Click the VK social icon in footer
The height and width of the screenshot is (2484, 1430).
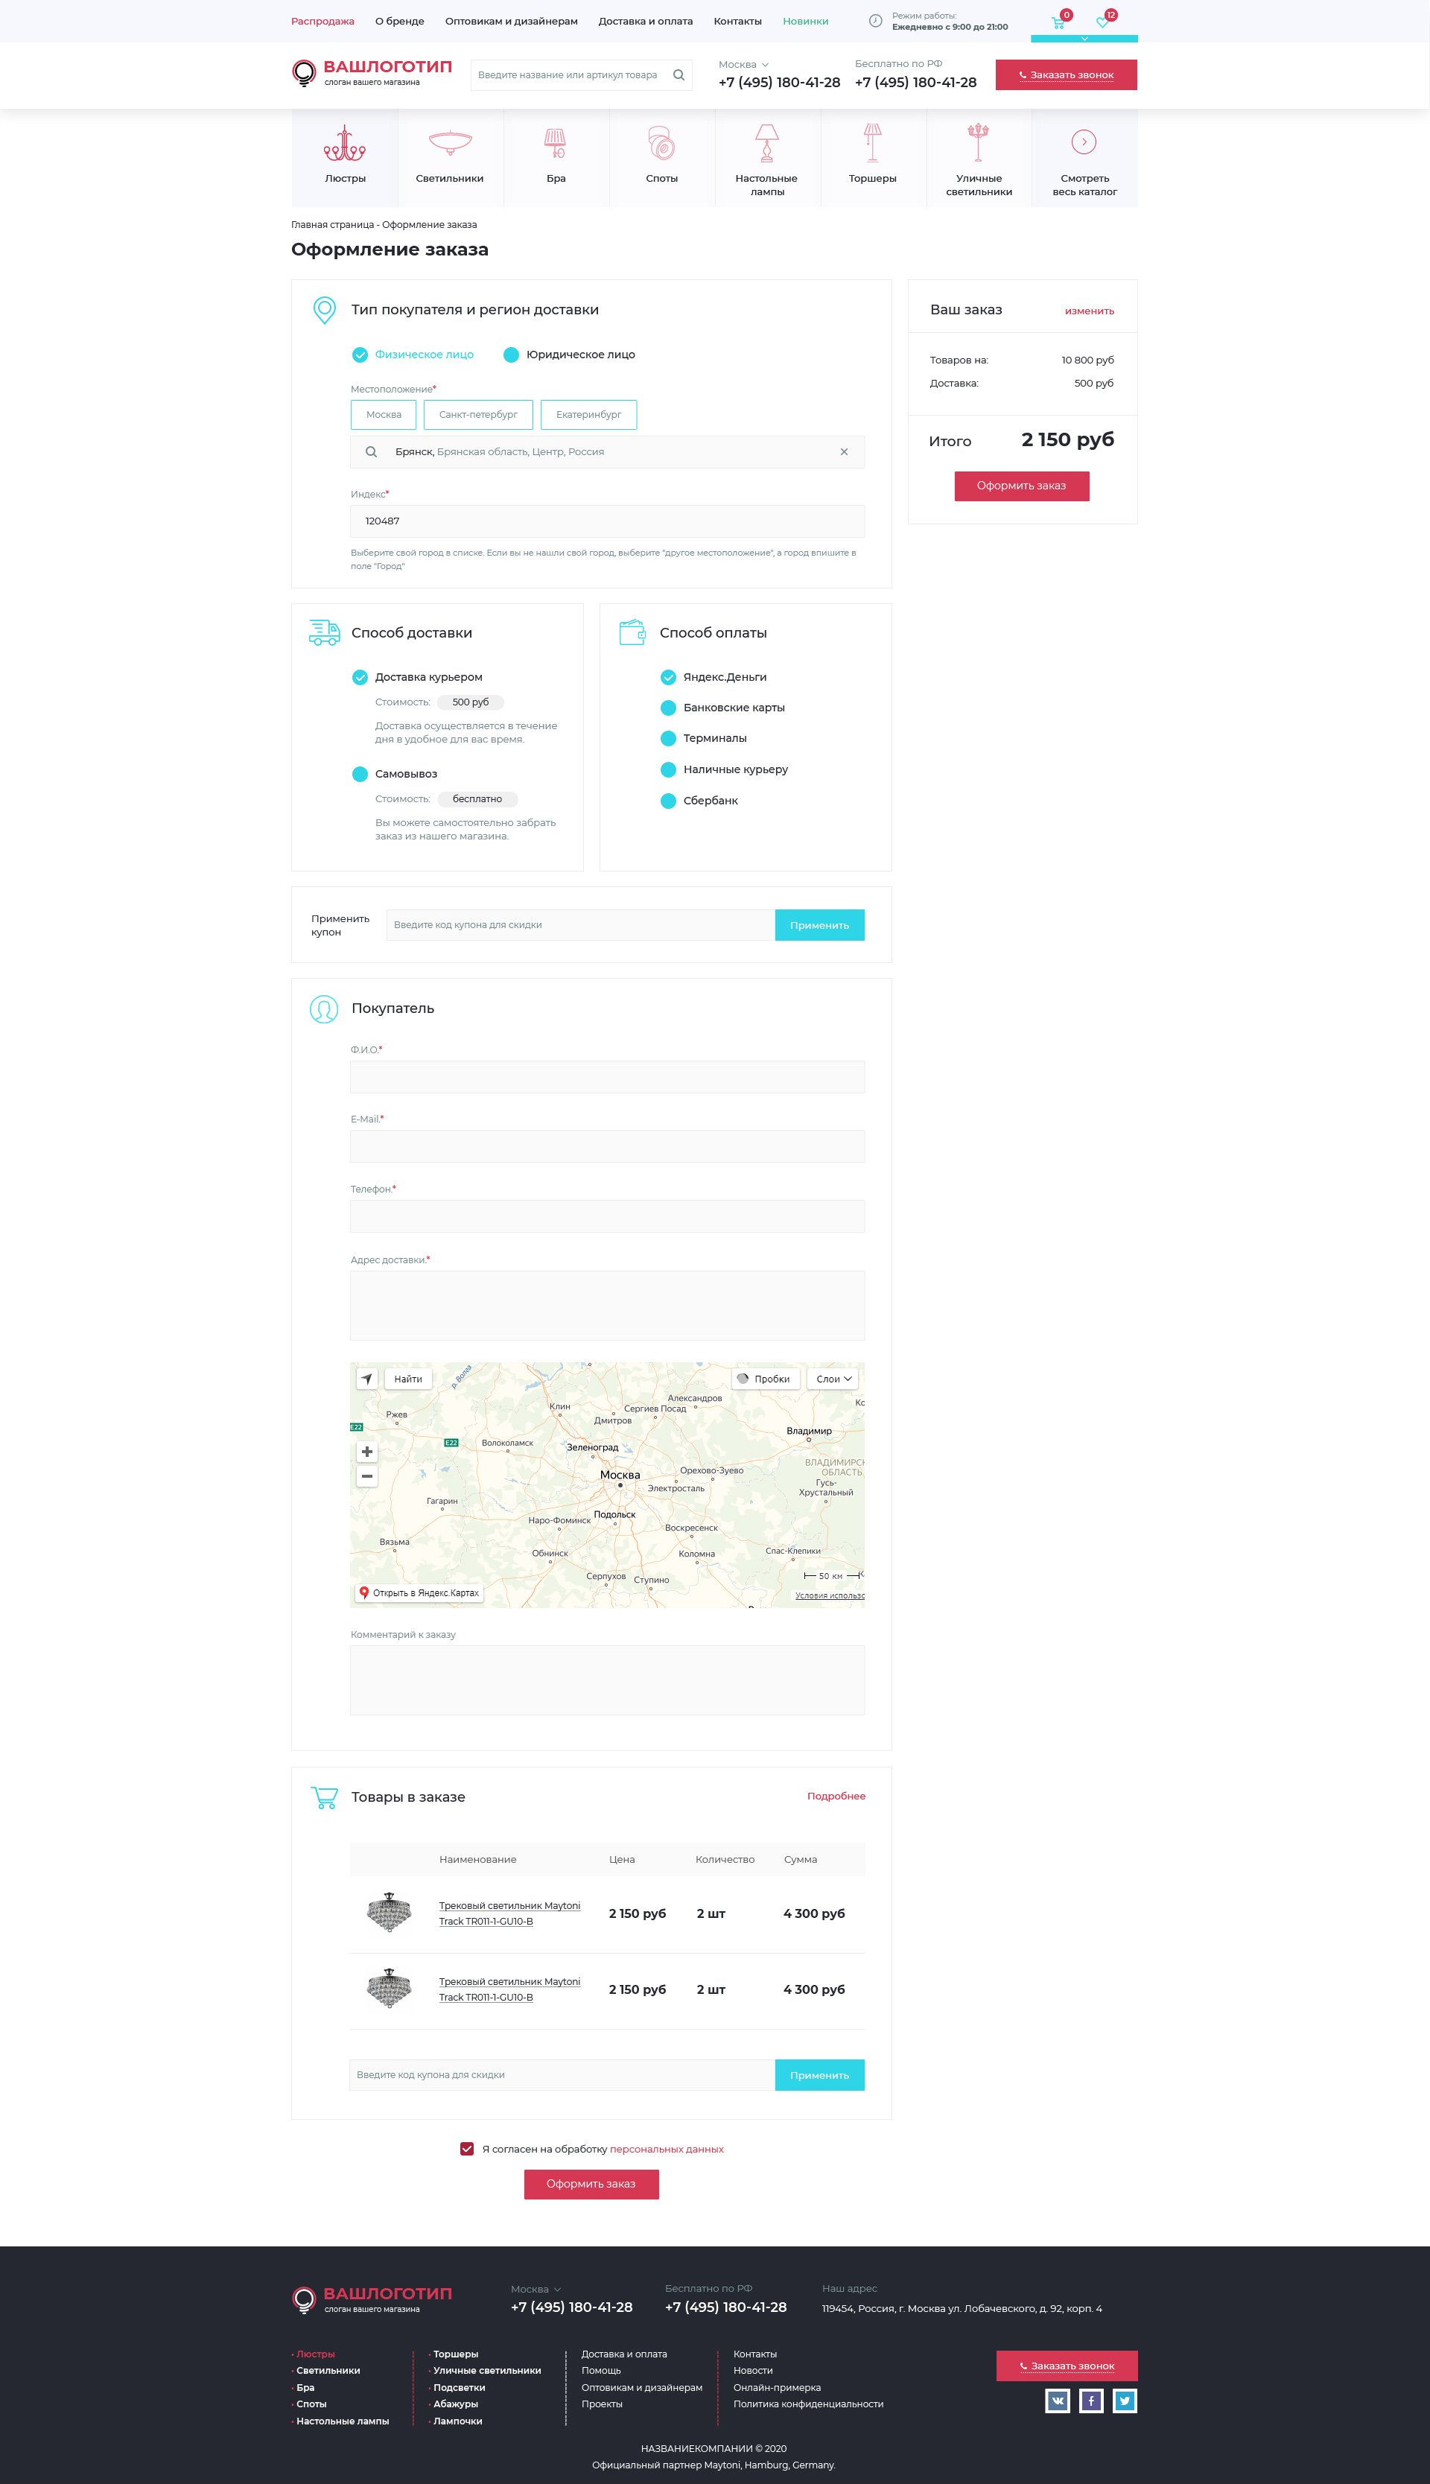pos(1057,2401)
